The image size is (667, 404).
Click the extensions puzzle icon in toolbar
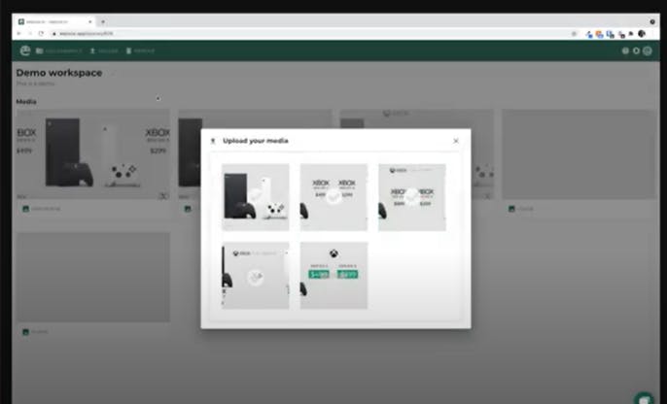coord(631,34)
